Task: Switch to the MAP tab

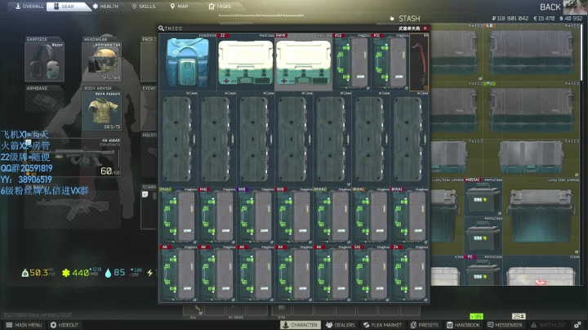Action: click(179, 7)
